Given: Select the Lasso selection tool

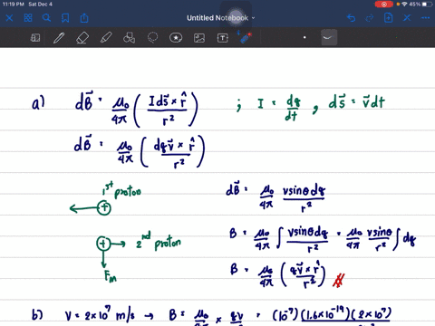Looking at the screenshot, I should click(x=152, y=38).
